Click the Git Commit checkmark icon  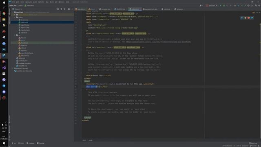pos(242,5)
